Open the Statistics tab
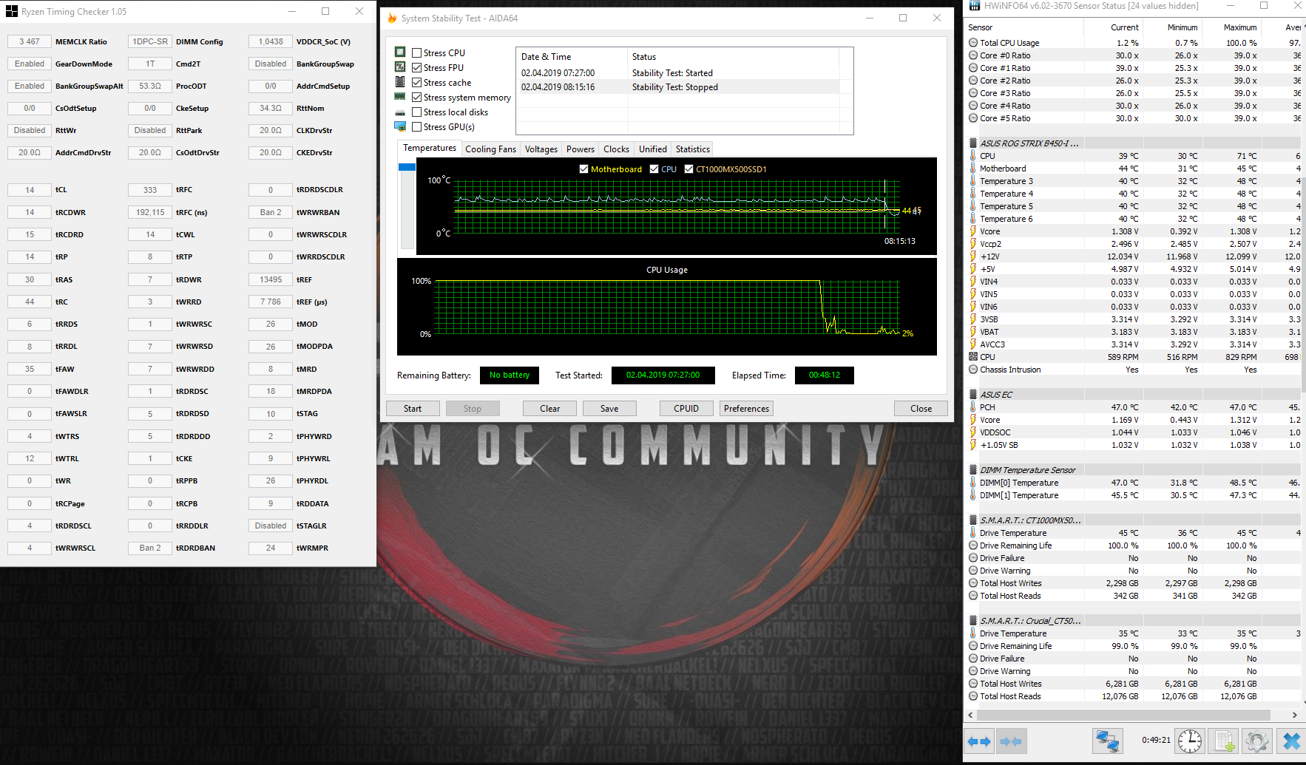1306x765 pixels. coord(693,149)
